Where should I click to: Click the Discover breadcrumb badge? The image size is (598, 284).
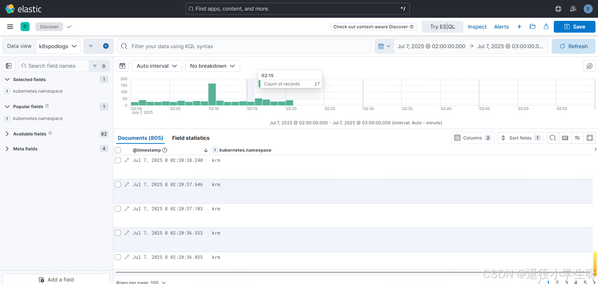(x=49, y=27)
